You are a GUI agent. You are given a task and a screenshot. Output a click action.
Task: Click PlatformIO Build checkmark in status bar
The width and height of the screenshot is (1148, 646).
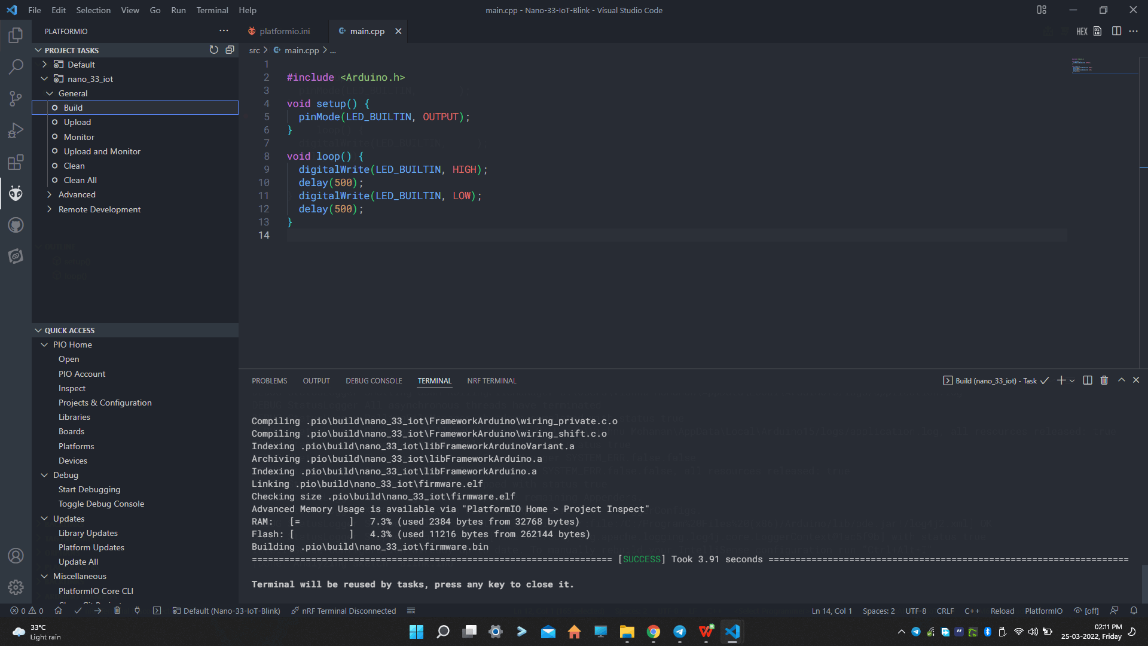click(78, 611)
